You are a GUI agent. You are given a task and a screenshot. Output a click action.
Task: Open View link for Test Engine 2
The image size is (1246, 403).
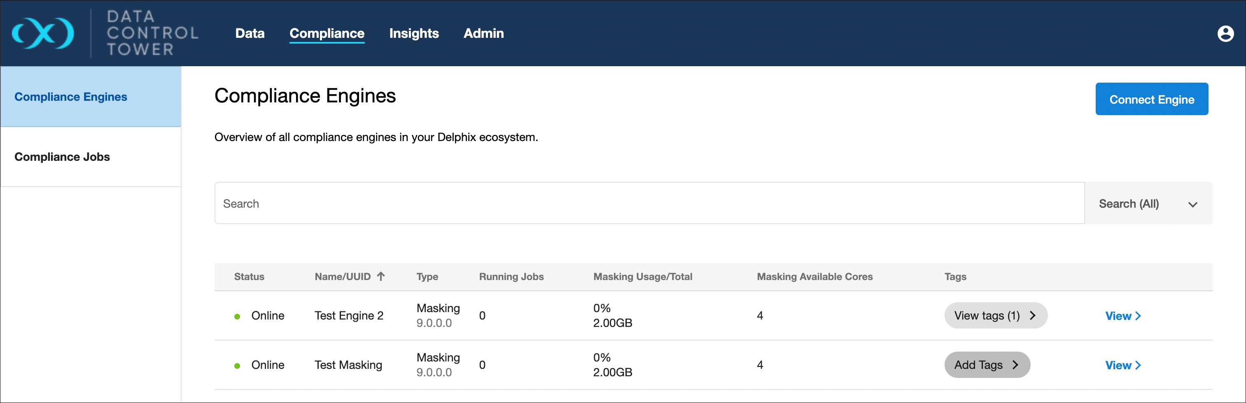[1122, 316]
